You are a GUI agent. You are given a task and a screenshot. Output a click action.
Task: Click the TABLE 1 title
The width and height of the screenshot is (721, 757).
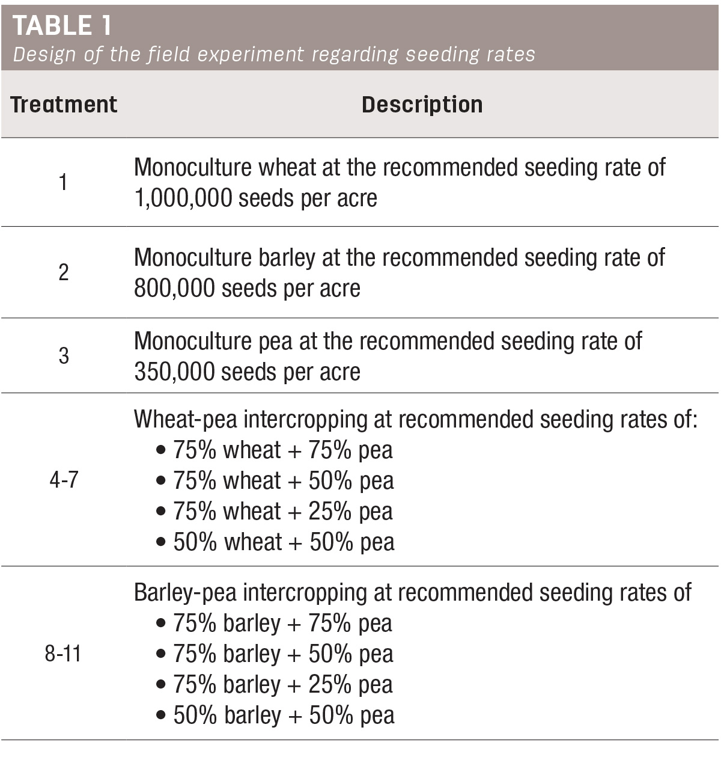click(62, 26)
